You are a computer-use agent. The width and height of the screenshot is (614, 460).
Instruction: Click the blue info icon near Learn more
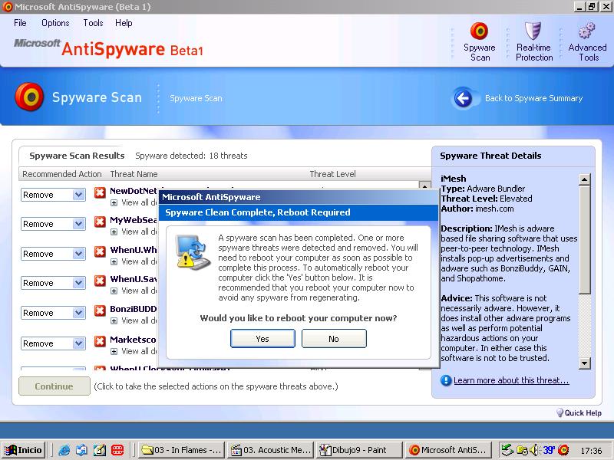(x=446, y=380)
